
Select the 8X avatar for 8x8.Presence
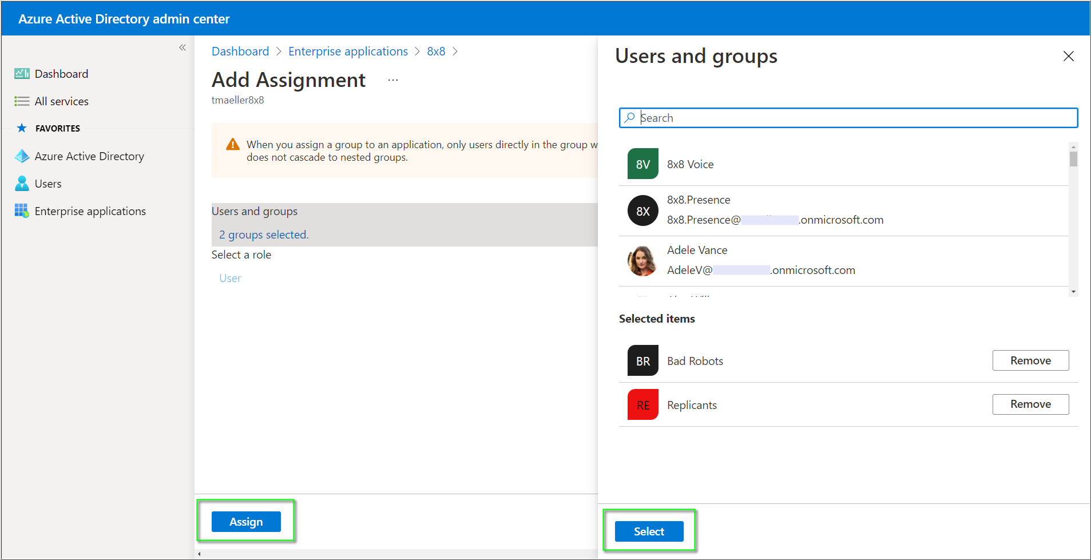[x=643, y=211]
